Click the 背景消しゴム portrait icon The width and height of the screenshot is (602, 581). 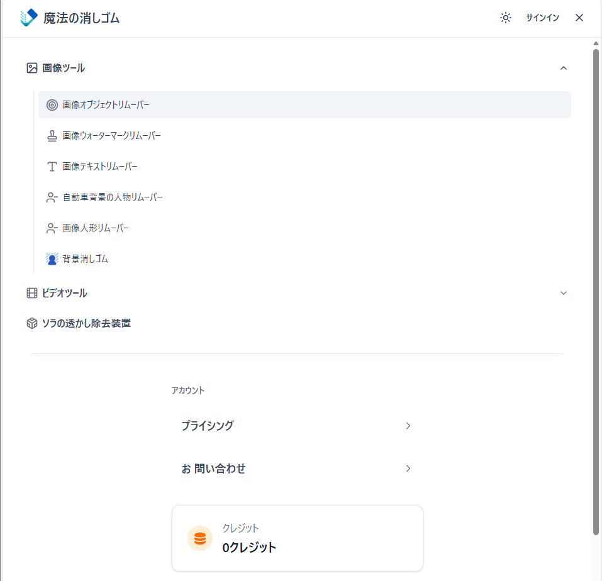point(52,259)
